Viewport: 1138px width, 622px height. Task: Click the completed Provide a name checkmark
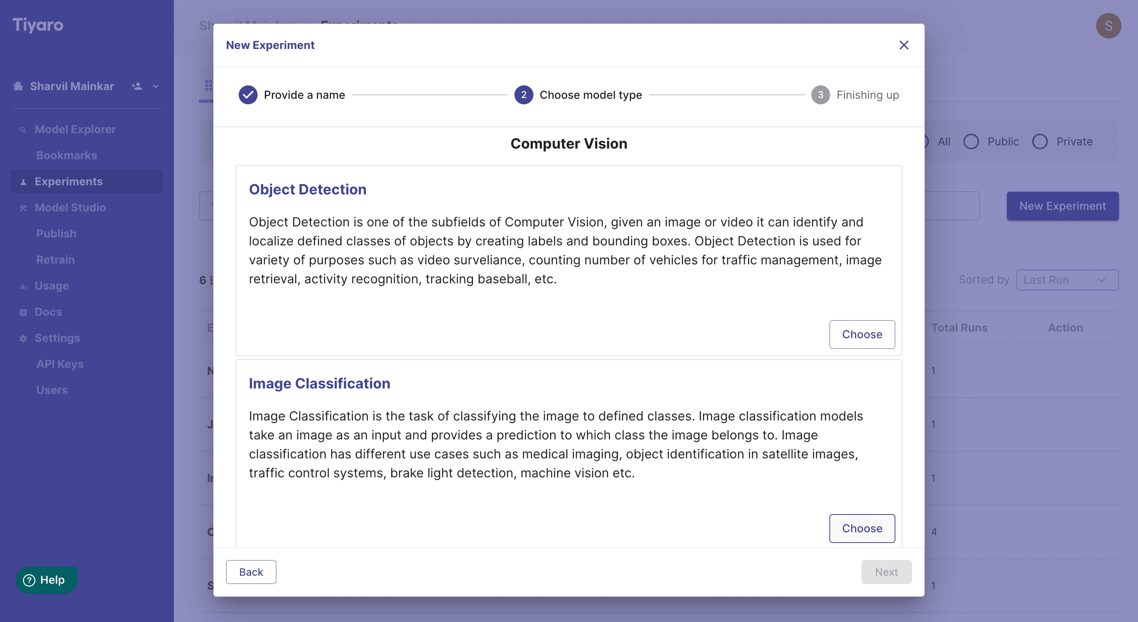pos(248,95)
